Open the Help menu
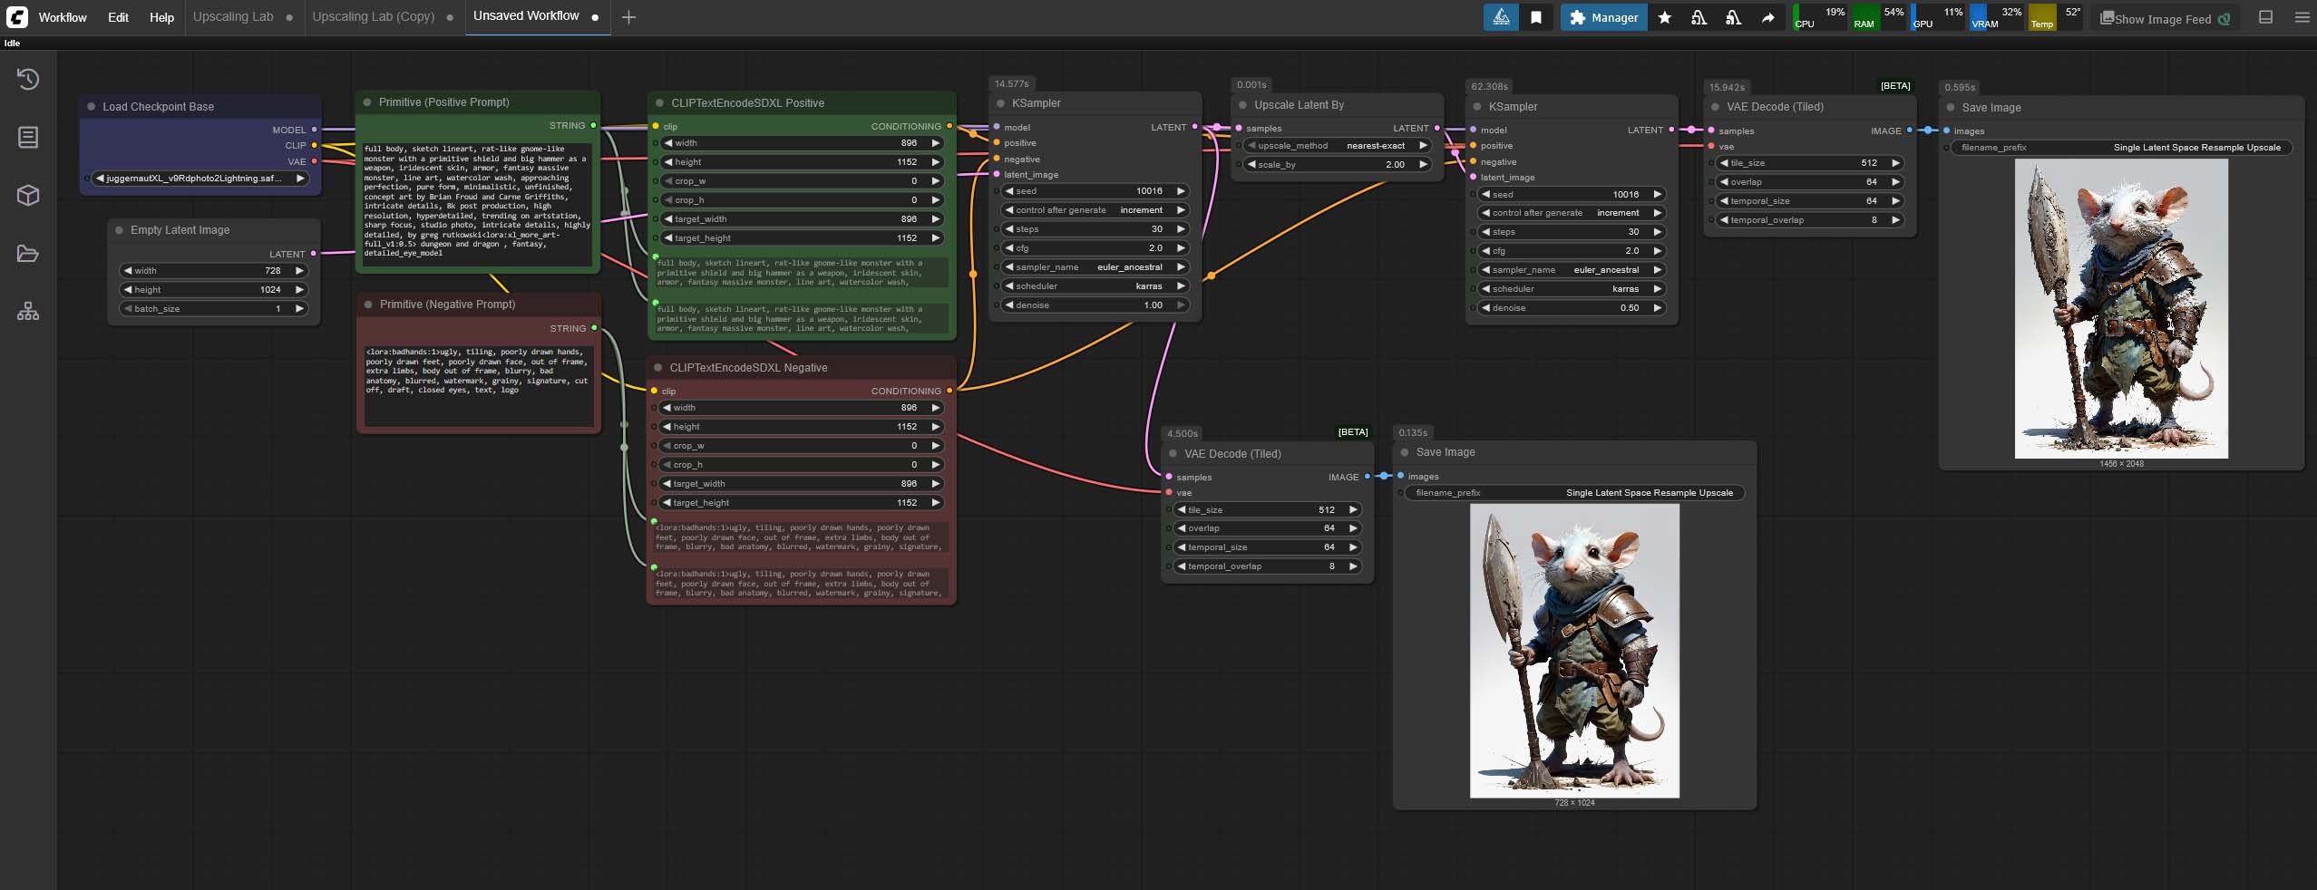Image resolution: width=2317 pixels, height=890 pixels. [161, 17]
